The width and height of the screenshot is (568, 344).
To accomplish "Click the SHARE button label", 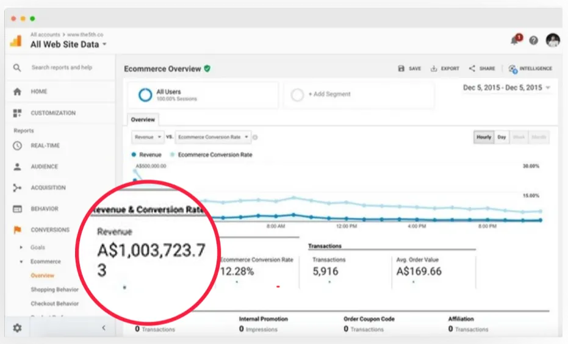I will point(487,68).
